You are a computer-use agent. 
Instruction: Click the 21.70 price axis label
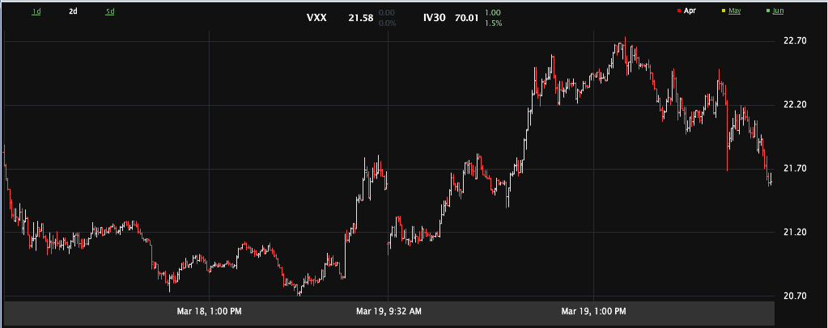(x=796, y=169)
